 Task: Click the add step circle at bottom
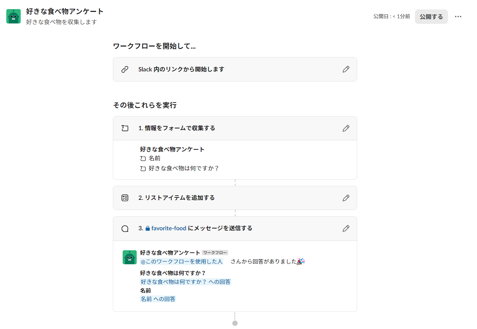coord(235,323)
